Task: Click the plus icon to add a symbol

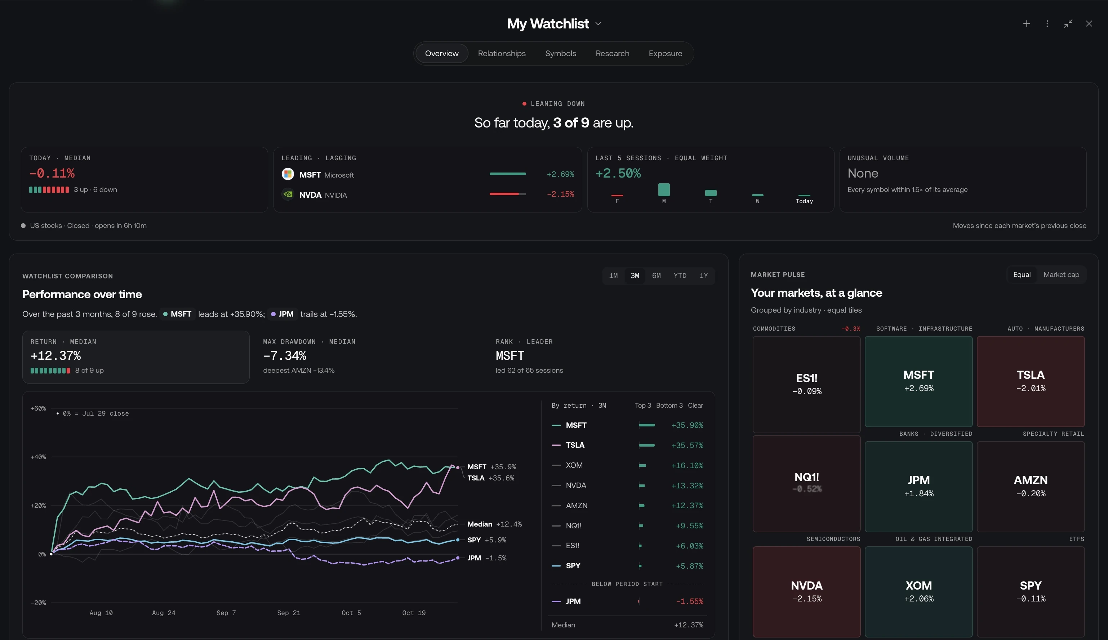Action: (1026, 24)
